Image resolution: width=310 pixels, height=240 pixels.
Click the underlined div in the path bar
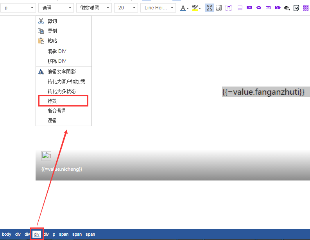(37, 234)
